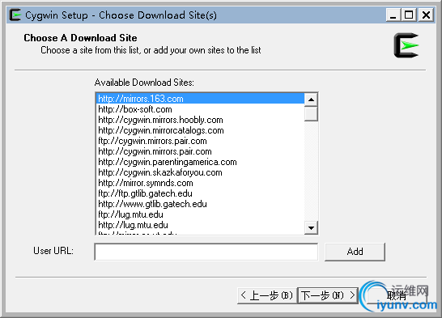Click the site list scroll down arrow

(x=311, y=227)
